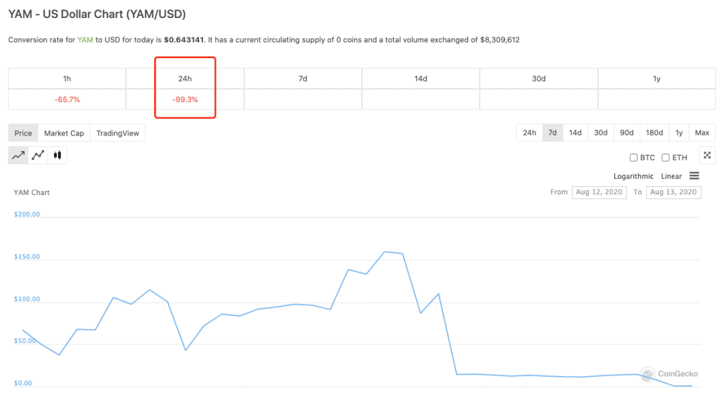Viewport: 721px width, 404px height.
Task: Switch to candlestick chart view
Action: [x=57, y=156]
